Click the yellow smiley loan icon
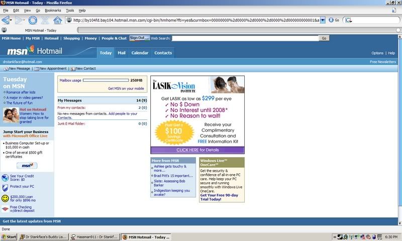The height and width of the screenshot is (241, 402). coord(5,198)
